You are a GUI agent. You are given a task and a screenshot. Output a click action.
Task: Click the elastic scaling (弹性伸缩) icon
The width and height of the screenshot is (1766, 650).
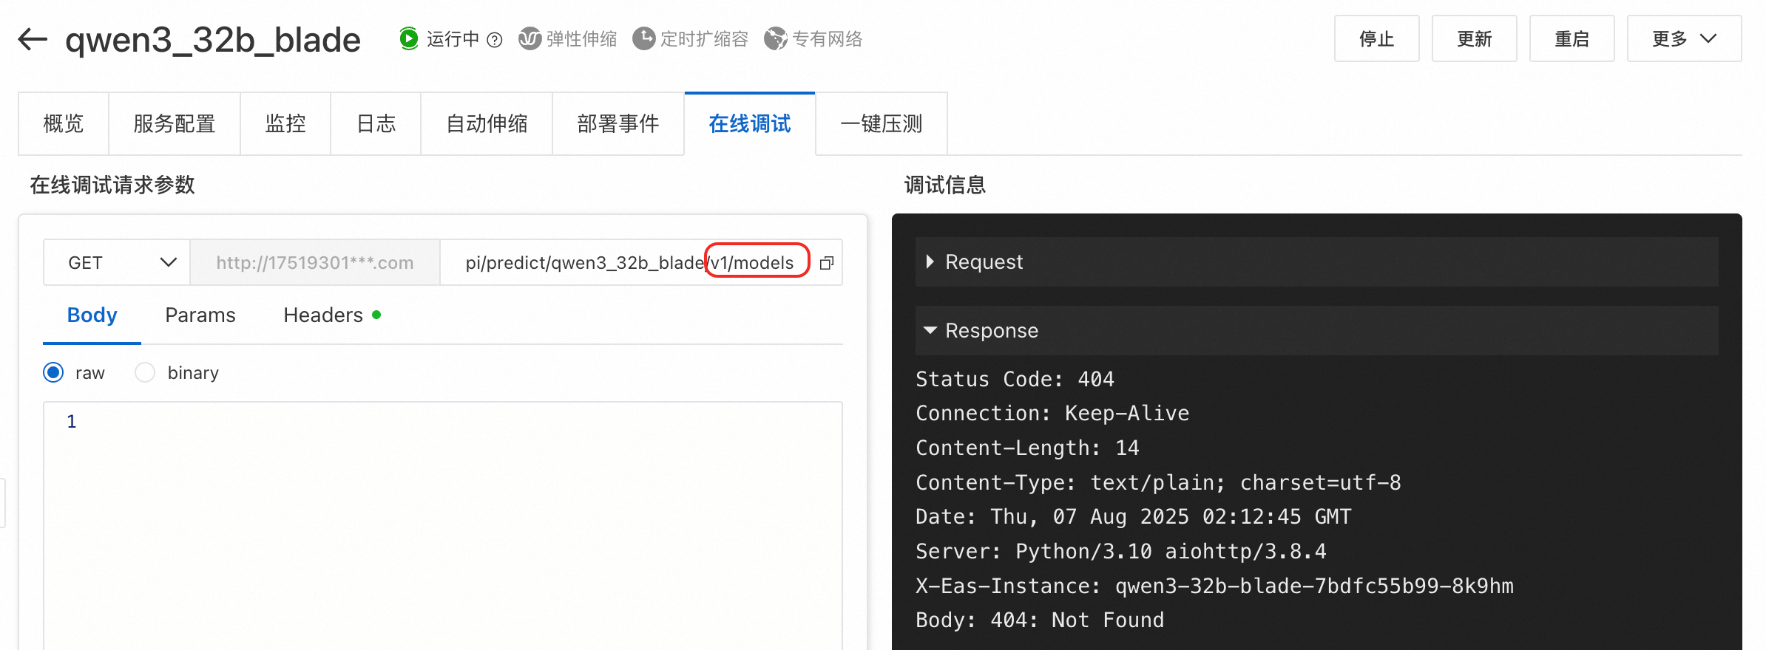tap(530, 38)
